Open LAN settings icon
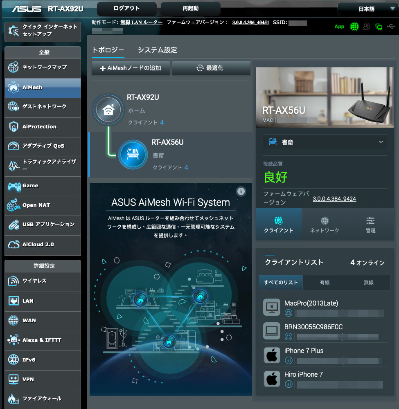 tap(14, 301)
